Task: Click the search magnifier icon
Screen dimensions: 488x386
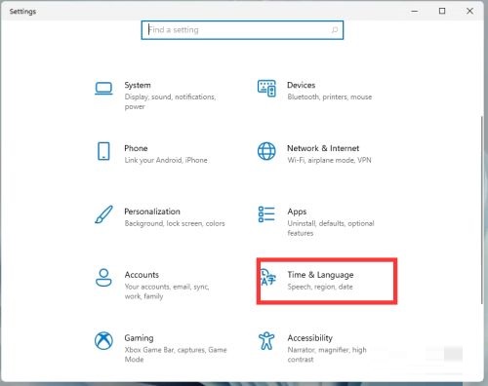Action: point(335,30)
